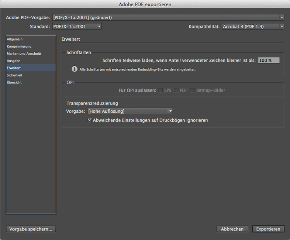Click the Abbrechen button
290x240 pixels.
[232, 229]
